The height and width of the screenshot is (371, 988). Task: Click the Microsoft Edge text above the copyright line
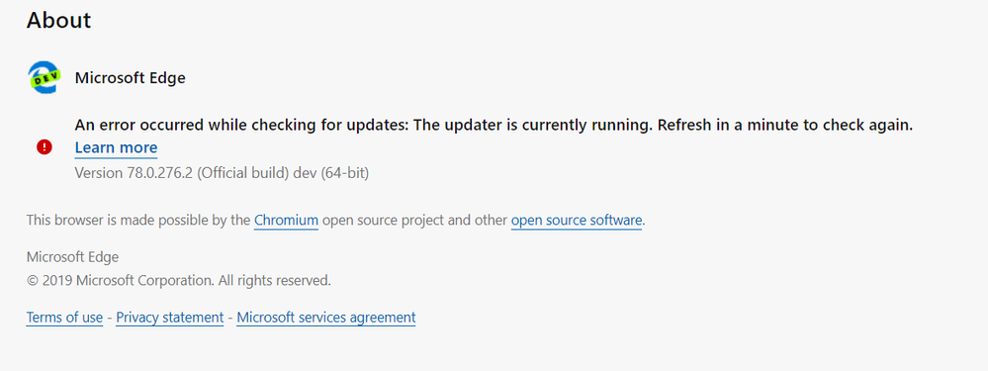[x=72, y=257]
